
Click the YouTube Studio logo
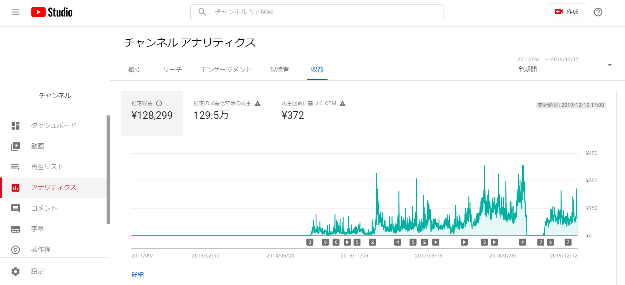coord(52,12)
